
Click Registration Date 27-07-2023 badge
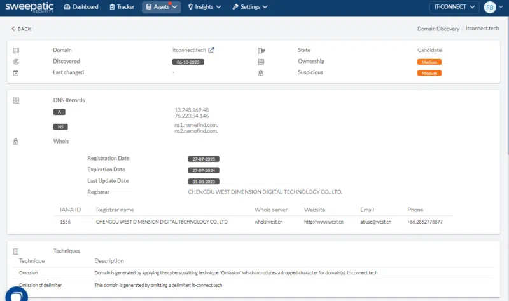pyautogui.click(x=204, y=159)
